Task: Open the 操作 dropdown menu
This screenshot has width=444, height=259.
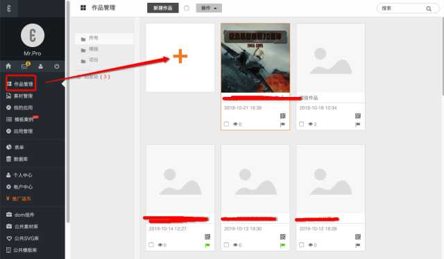Action: point(209,8)
